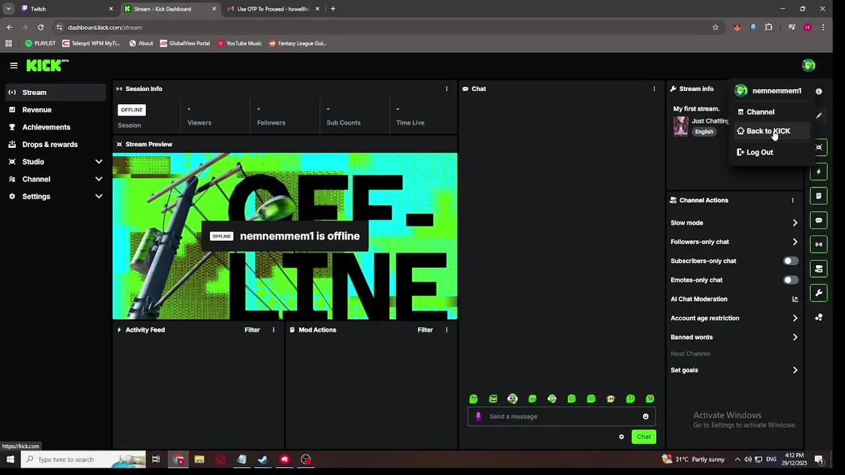This screenshot has height=475, width=845.
Task: Open the hamburger navigation menu
Action: click(x=13, y=65)
